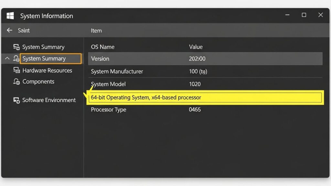
Task: Maximize the System Information window
Action: 304,15
